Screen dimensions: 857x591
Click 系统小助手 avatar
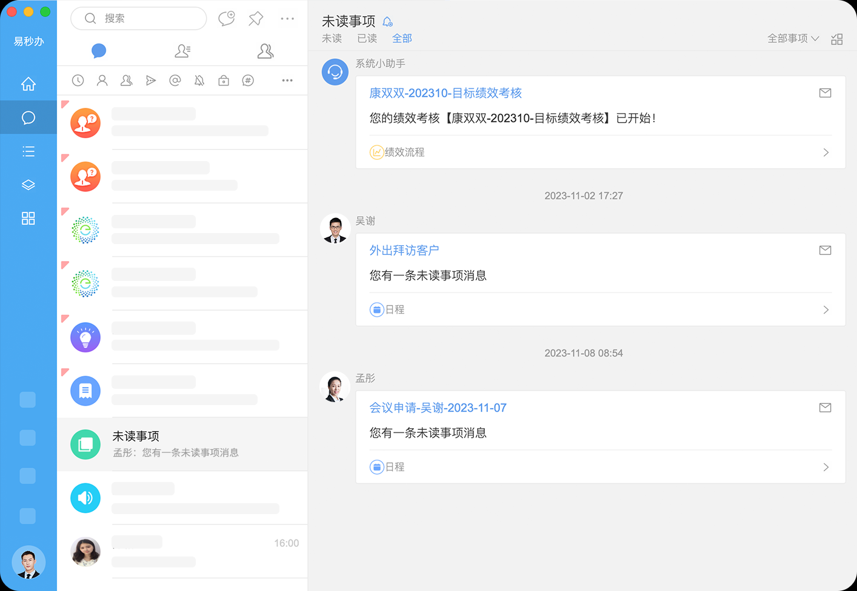[x=335, y=72]
